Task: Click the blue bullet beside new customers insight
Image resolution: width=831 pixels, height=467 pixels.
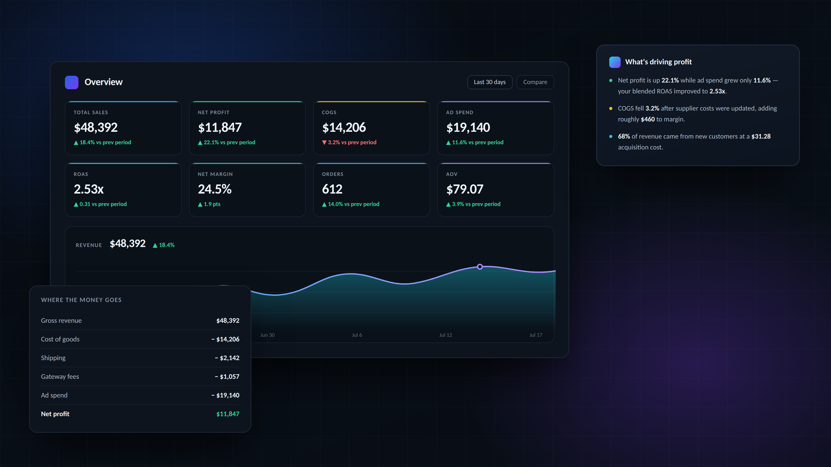Action: tap(611, 136)
